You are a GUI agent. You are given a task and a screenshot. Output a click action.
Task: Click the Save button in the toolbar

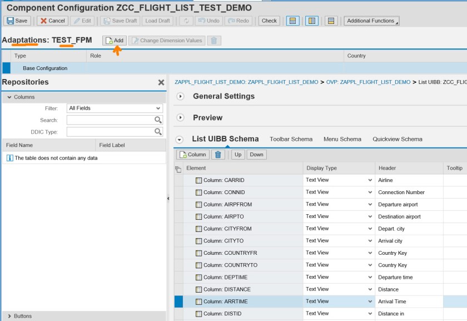17,21
